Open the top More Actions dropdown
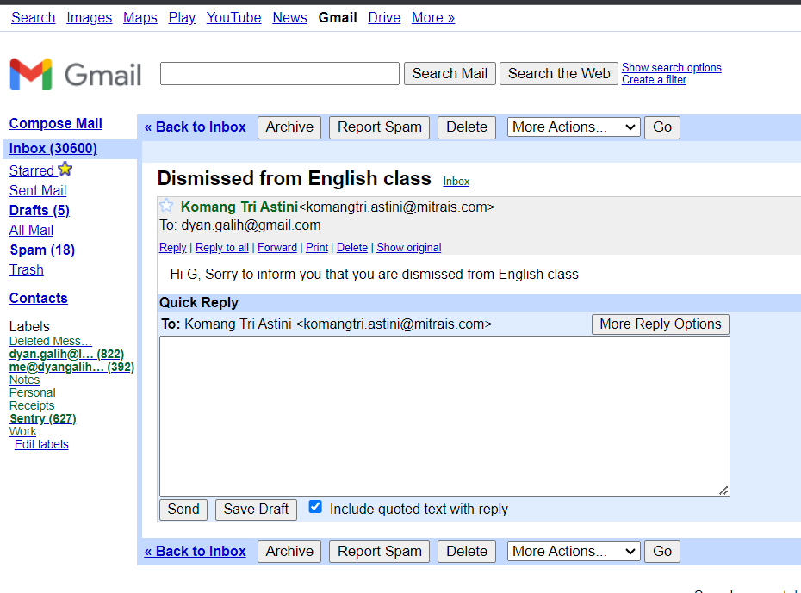 574,127
